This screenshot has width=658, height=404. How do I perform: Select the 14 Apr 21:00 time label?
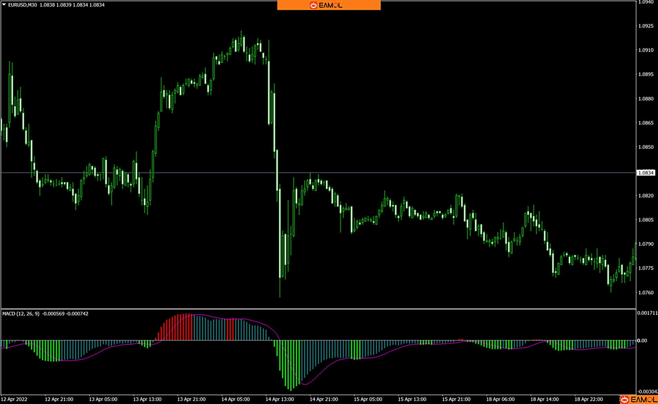point(324,399)
